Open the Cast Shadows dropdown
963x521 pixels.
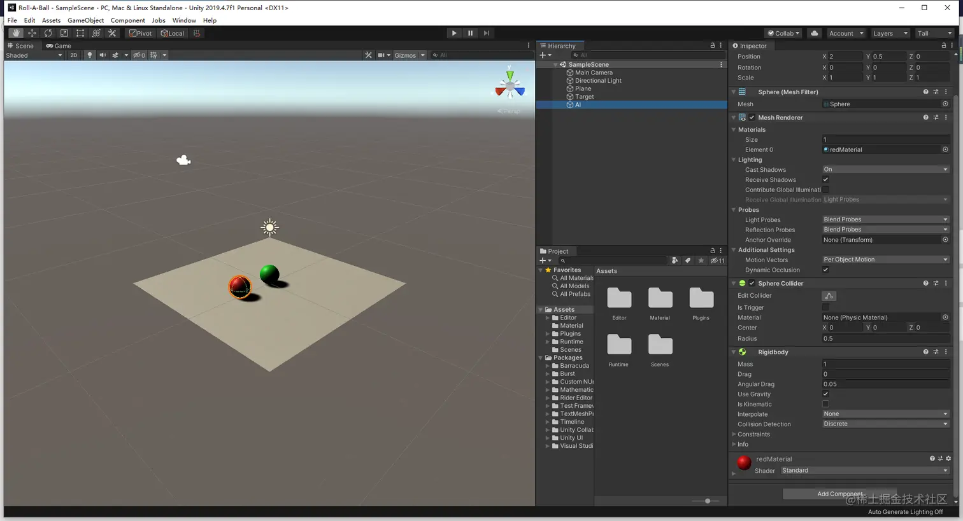click(885, 169)
